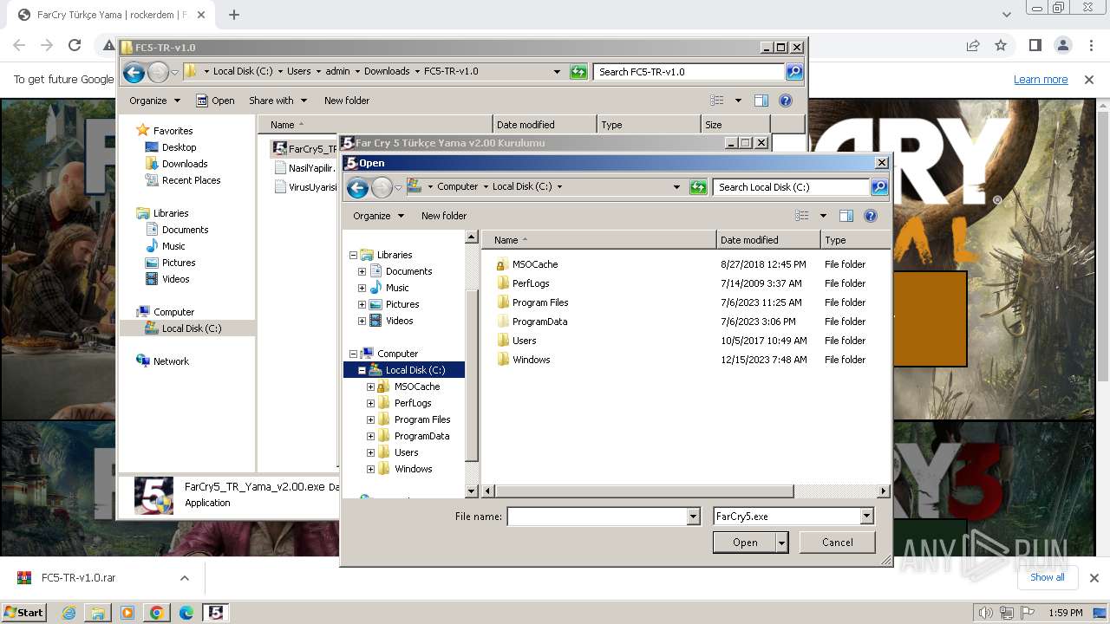Click Back arrow in Open dialog
The image size is (1110, 624).
pos(357,187)
